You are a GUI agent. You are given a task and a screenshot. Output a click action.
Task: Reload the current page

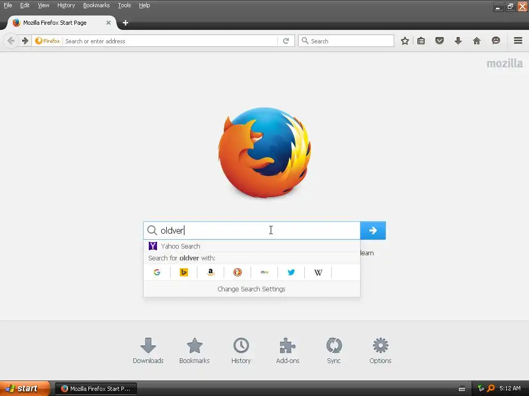[x=286, y=41]
